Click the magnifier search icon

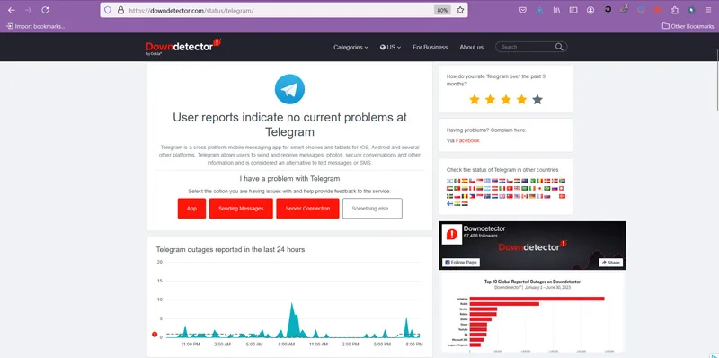tap(559, 47)
